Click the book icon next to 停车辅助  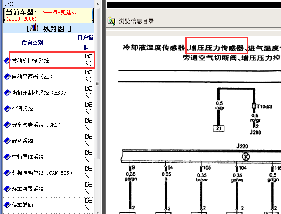pyautogui.click(x=7, y=205)
